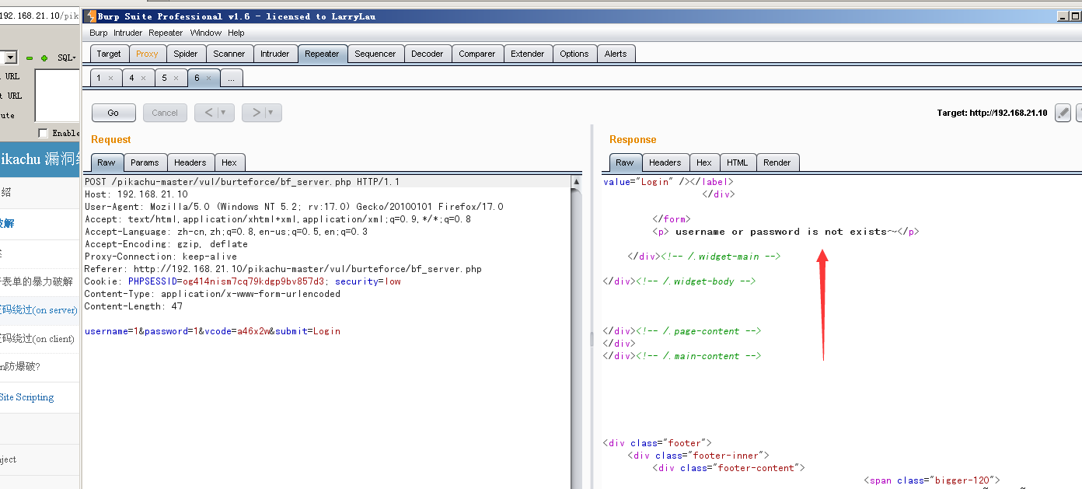Viewport: 1082px width, 489px height.
Task: Open the Window menu
Action: click(206, 33)
